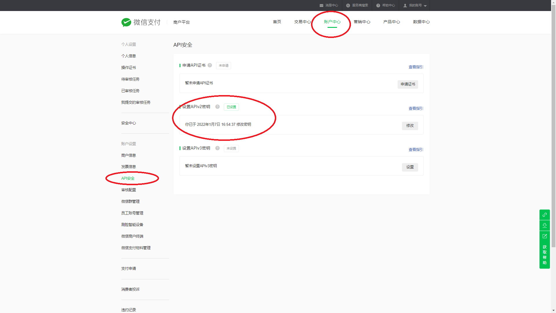Open 安全中心 in sidebar
Screen dimensions: 556x313
coord(129,123)
